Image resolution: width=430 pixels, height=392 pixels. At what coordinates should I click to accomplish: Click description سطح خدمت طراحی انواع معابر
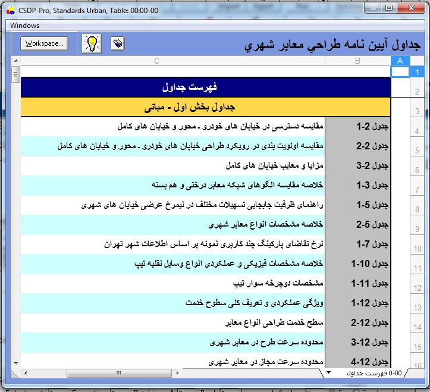274,322
